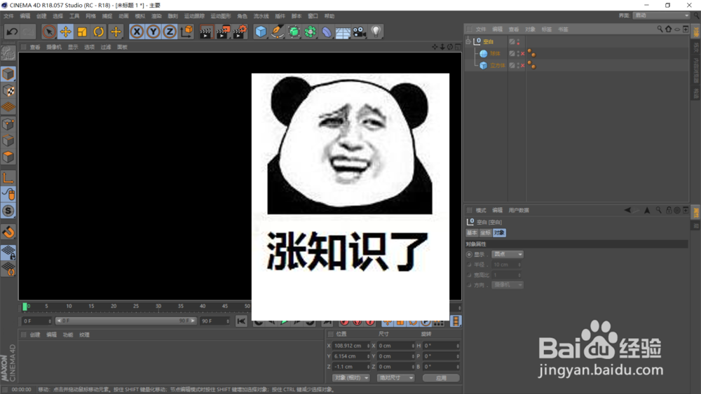Open Attribute Manager 模式 menu
The image size is (701, 394).
[481, 210]
